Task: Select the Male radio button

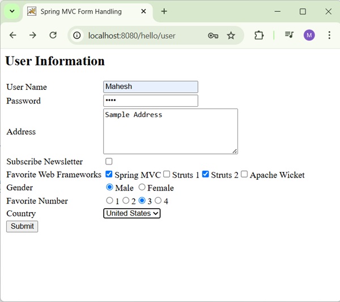Action: click(x=109, y=187)
